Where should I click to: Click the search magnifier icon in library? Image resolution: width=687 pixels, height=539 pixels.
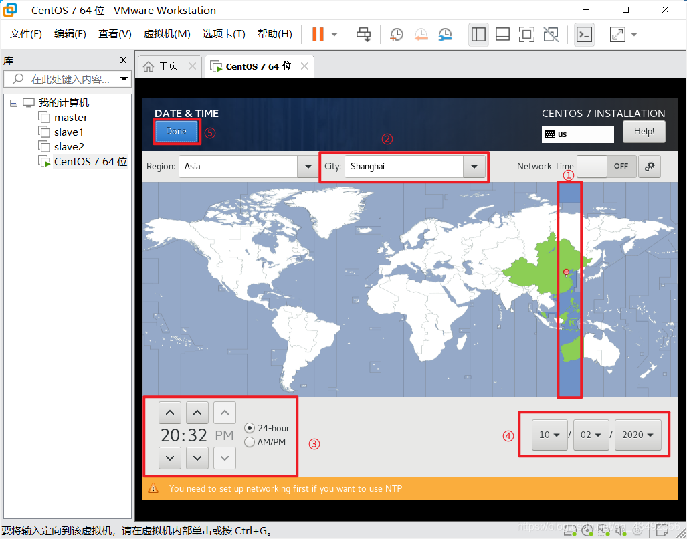pos(18,79)
